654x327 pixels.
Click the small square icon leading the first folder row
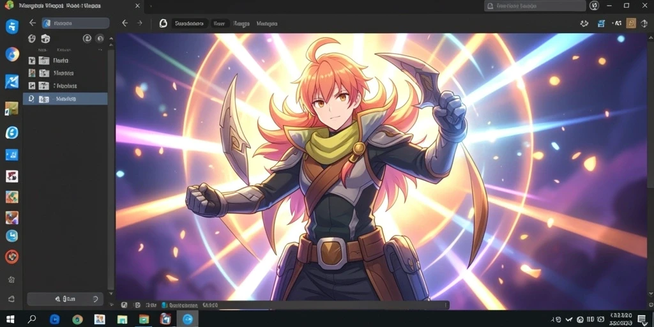click(x=32, y=61)
